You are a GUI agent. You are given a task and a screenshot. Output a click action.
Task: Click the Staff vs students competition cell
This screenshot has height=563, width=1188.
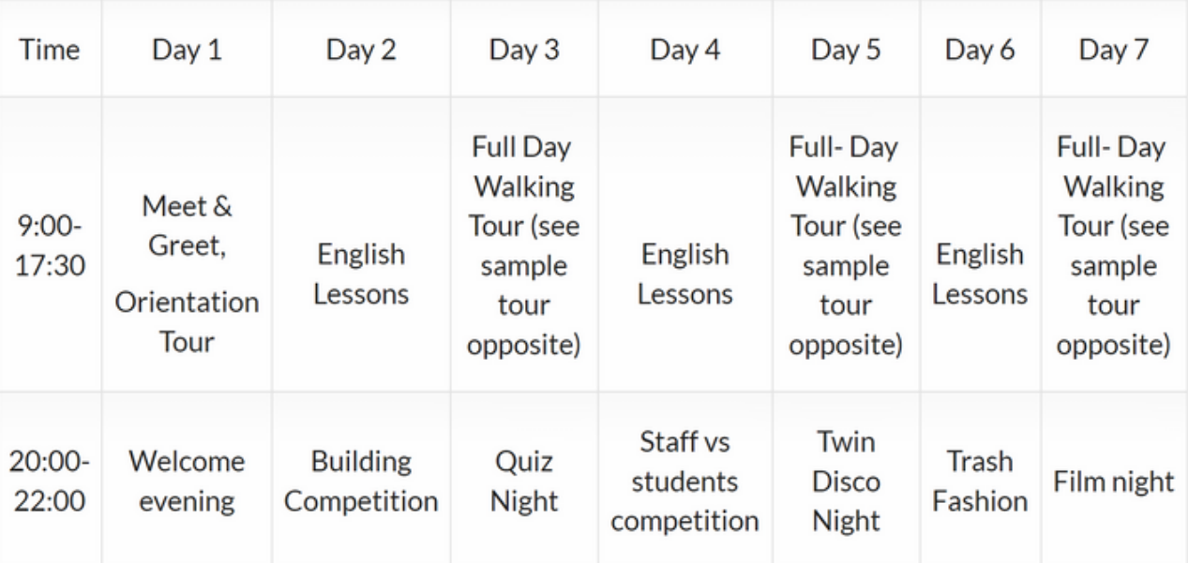[x=685, y=481]
